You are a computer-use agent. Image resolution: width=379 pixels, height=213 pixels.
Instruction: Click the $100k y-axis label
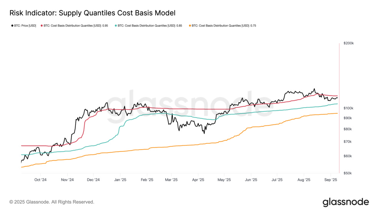(348, 108)
